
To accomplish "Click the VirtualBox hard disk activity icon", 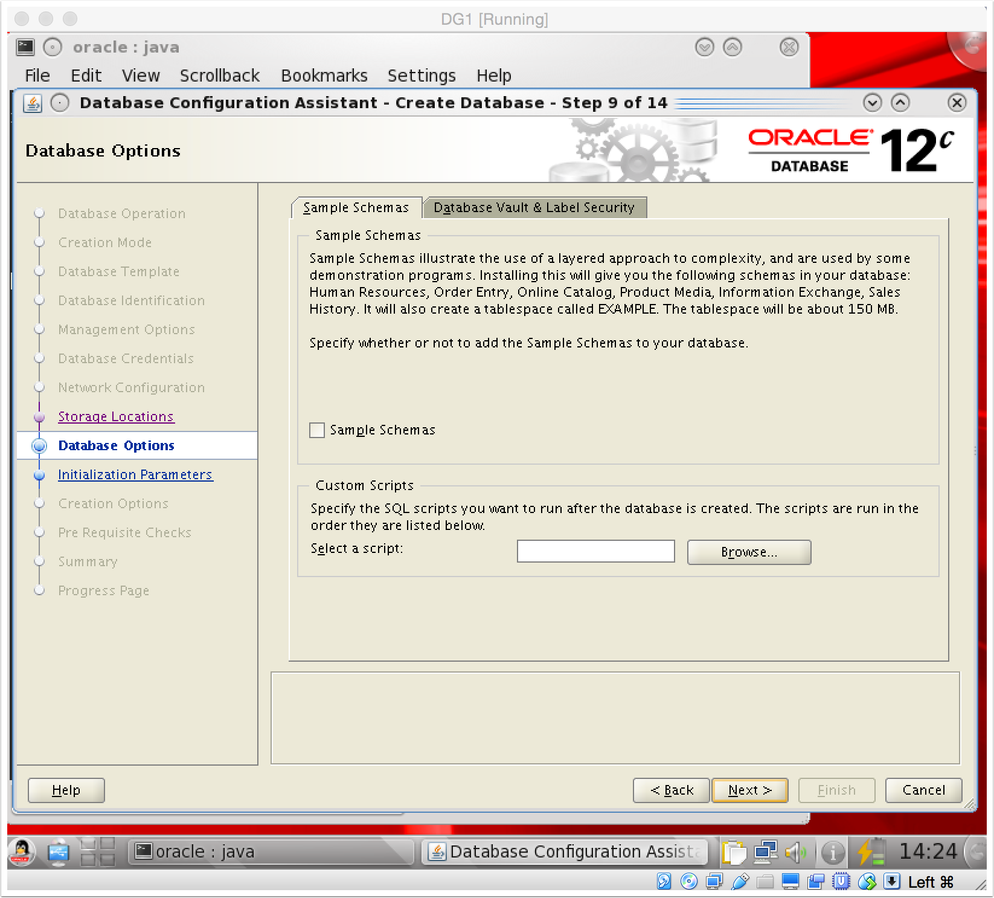I will point(664,882).
